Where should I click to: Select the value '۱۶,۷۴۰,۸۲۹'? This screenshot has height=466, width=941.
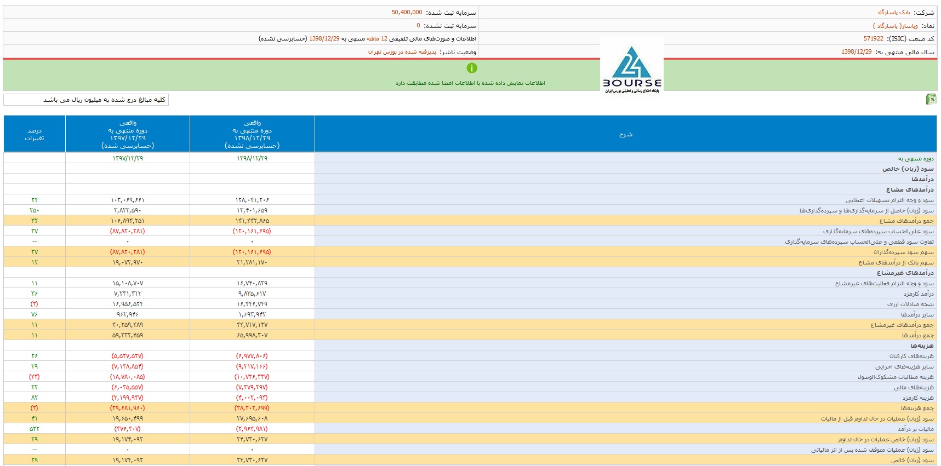pyautogui.click(x=252, y=283)
